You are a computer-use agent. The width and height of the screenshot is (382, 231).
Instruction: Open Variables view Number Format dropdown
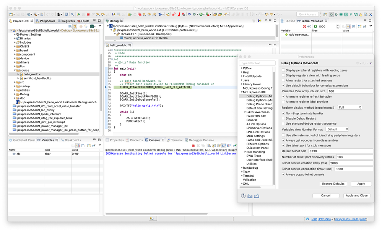[337, 129]
